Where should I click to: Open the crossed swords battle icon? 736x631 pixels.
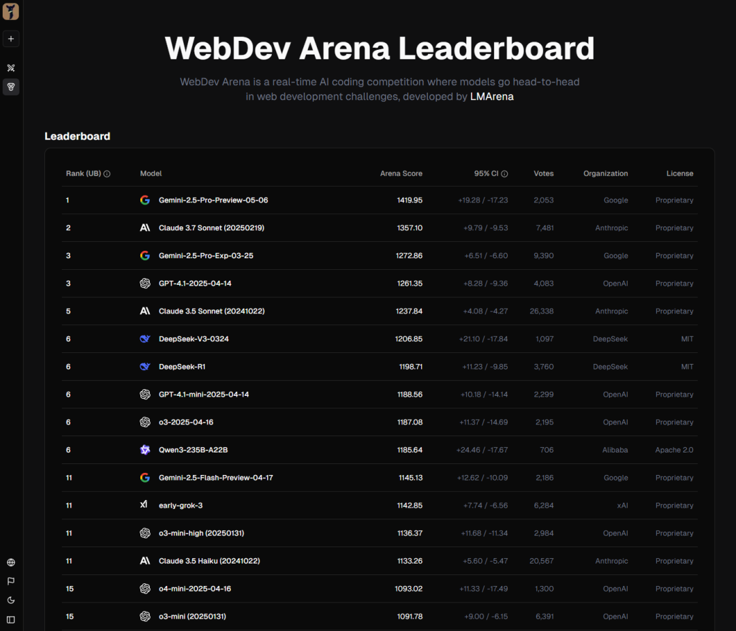pyautogui.click(x=11, y=68)
